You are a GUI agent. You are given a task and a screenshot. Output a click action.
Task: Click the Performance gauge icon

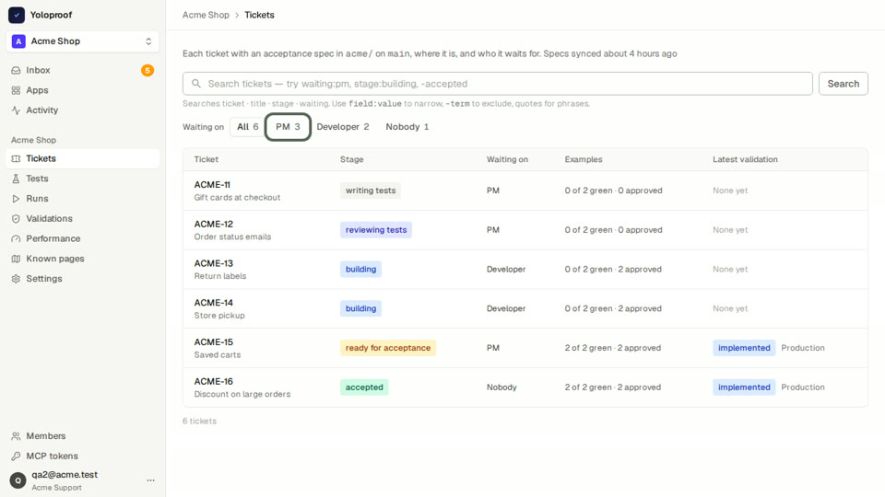16,239
